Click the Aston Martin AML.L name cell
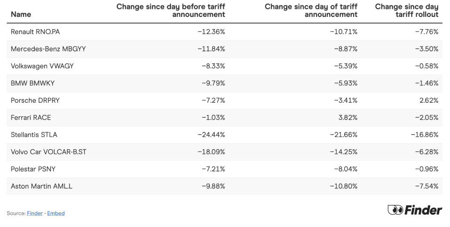 point(41,186)
